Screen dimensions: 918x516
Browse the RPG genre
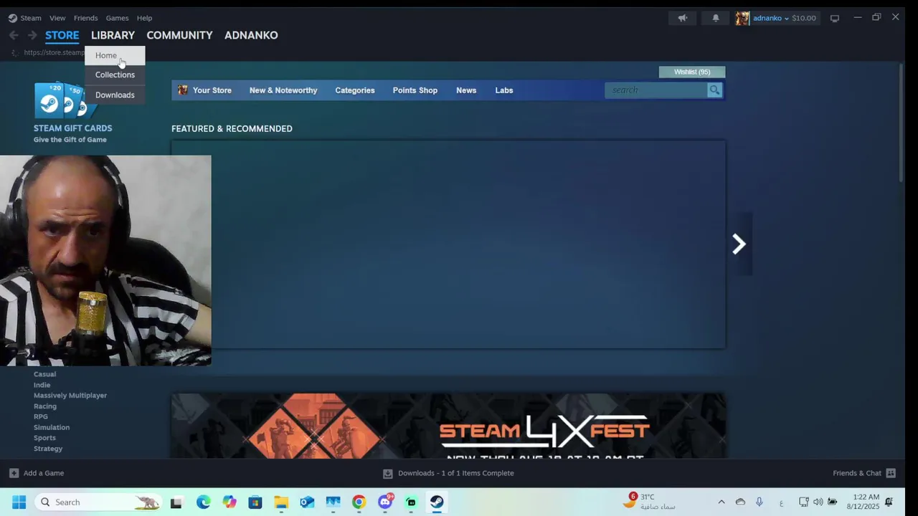(x=41, y=416)
